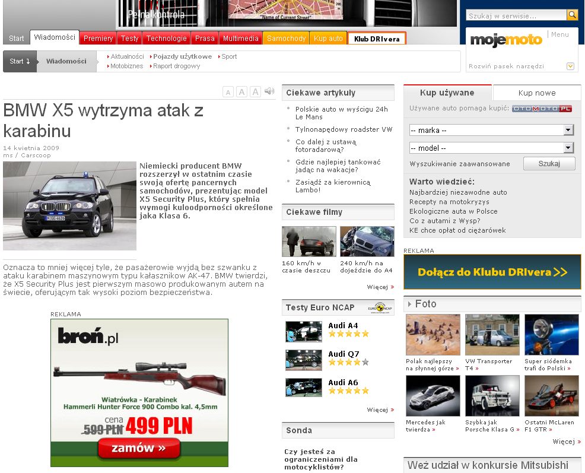Open the marka dropdown
Screen dimensions: 585x473
click(x=491, y=130)
